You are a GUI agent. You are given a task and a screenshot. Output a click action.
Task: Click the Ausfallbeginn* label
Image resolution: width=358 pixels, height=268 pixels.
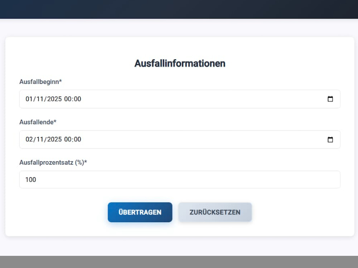(40, 82)
